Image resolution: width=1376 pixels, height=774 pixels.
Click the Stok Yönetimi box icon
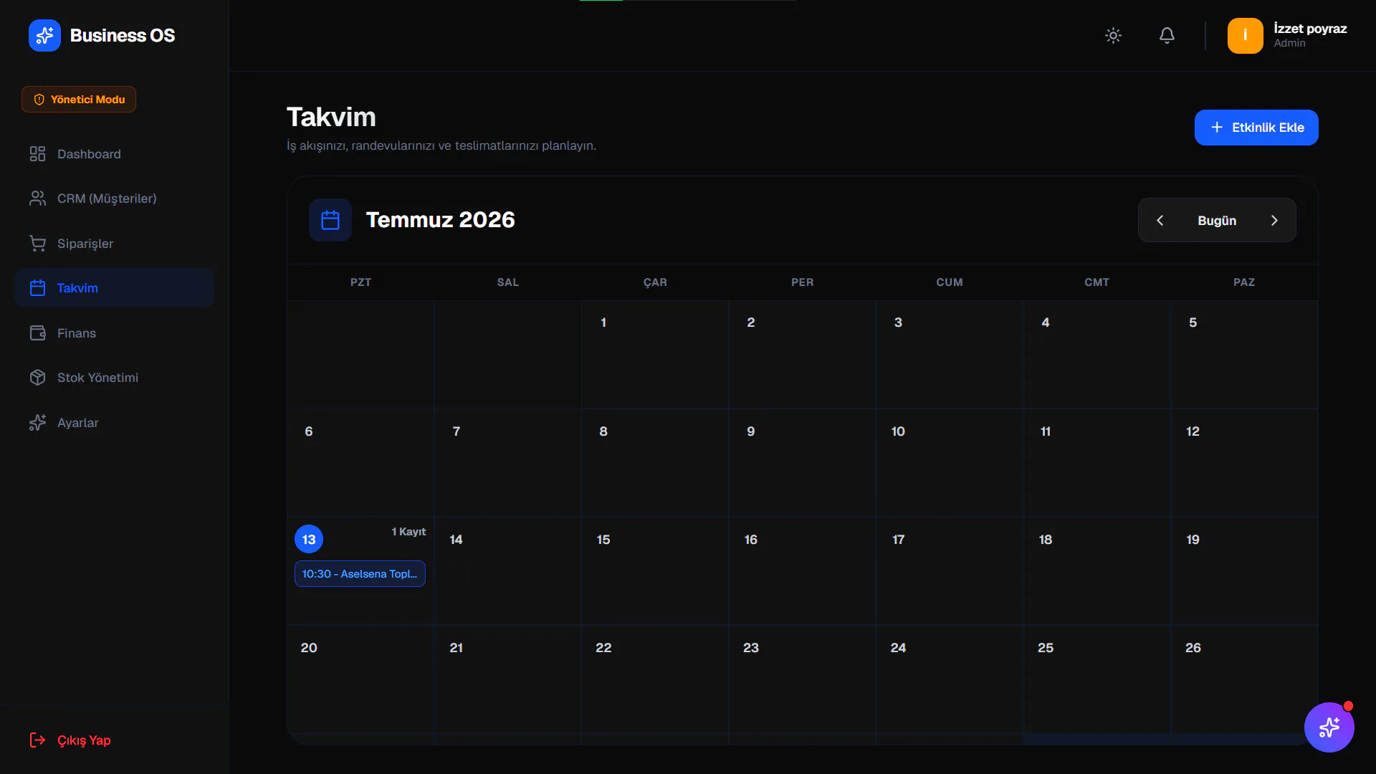(37, 378)
